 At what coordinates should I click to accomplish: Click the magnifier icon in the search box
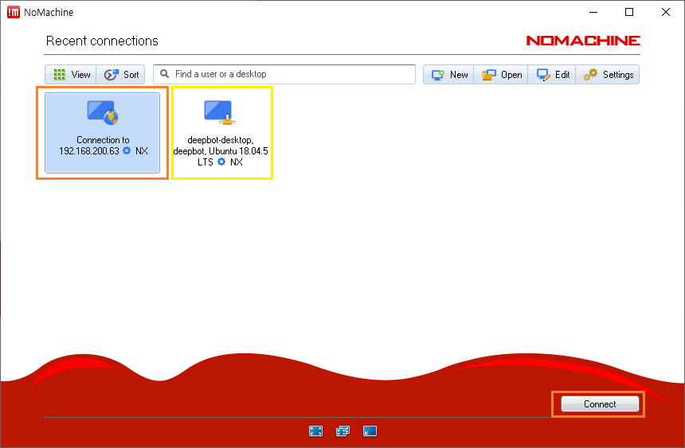(164, 74)
